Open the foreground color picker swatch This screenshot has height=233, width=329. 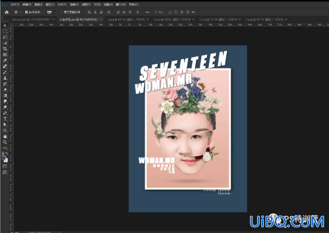point(4,158)
